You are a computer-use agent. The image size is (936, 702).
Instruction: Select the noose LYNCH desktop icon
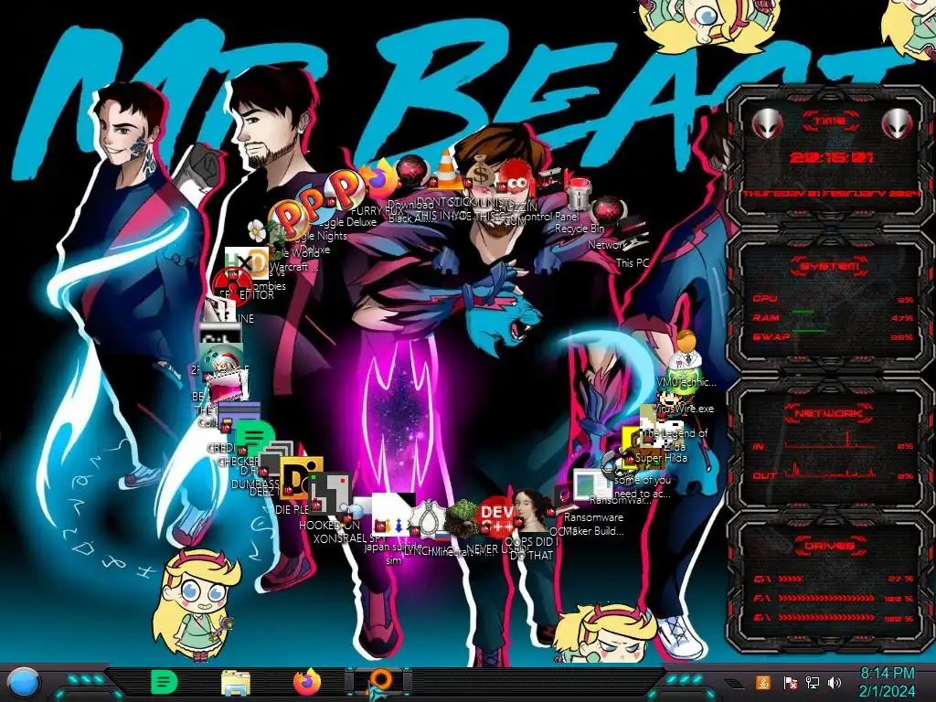(428, 519)
